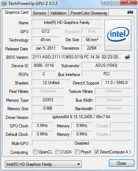
Task: Click the Intel logo image
Action: 118,35
